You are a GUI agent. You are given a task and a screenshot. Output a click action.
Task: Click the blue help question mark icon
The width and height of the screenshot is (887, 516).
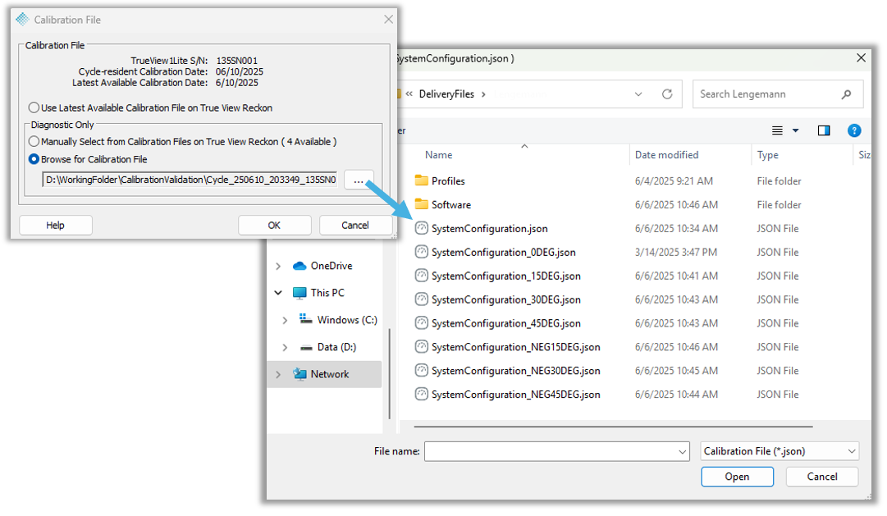[854, 130]
